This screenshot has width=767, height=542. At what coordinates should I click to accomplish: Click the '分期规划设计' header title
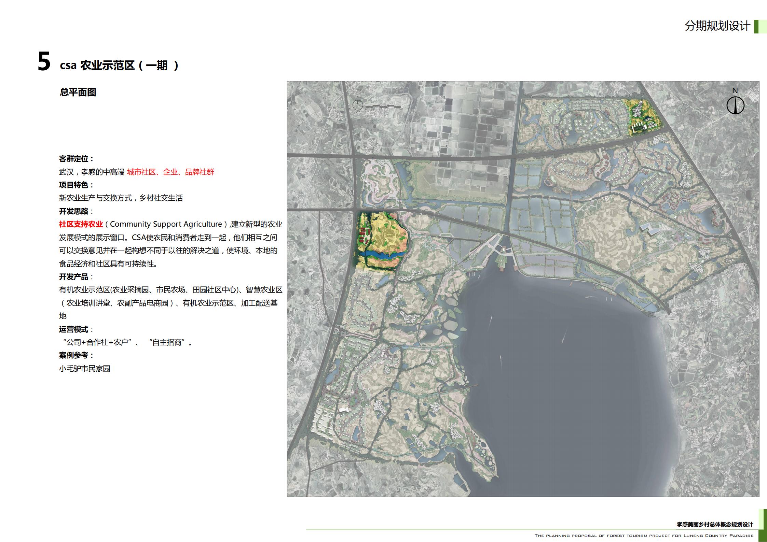[x=717, y=26]
